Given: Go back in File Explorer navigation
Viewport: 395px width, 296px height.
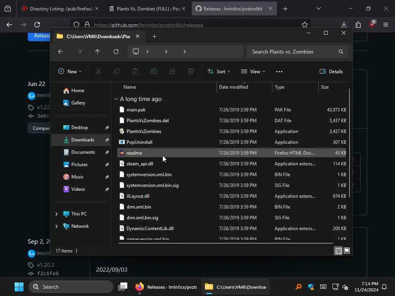Looking at the screenshot, I should (x=61, y=52).
